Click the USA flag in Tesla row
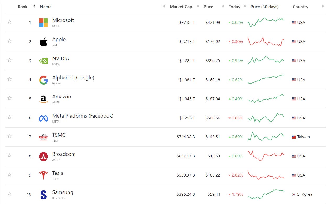Viewport: 330px width, 204px height. point(294,175)
